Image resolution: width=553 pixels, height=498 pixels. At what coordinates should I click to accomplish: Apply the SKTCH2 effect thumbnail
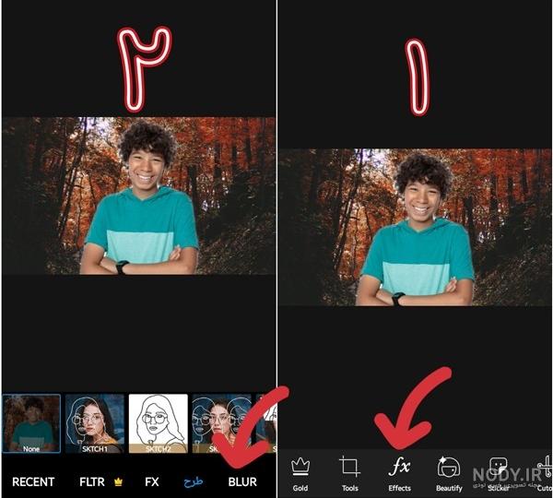pyautogui.click(x=158, y=423)
